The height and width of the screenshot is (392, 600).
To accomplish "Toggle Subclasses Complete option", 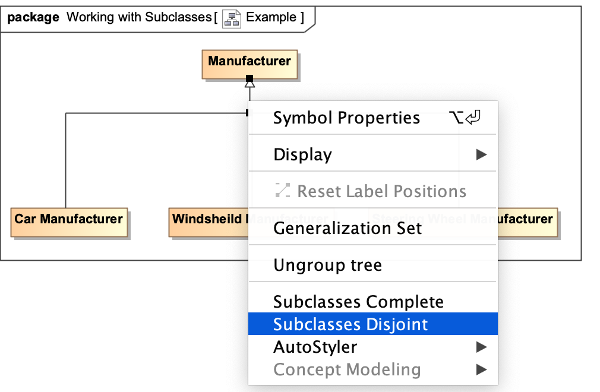I will (x=358, y=302).
